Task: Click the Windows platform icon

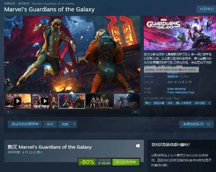Action: click(138, 146)
